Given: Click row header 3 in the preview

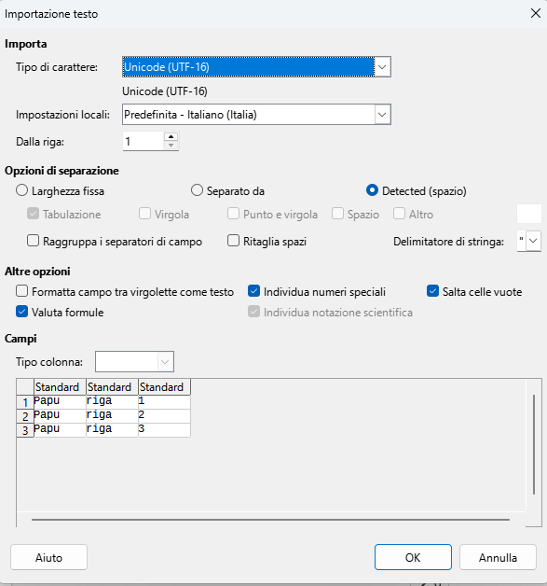Looking at the screenshot, I should (25, 430).
